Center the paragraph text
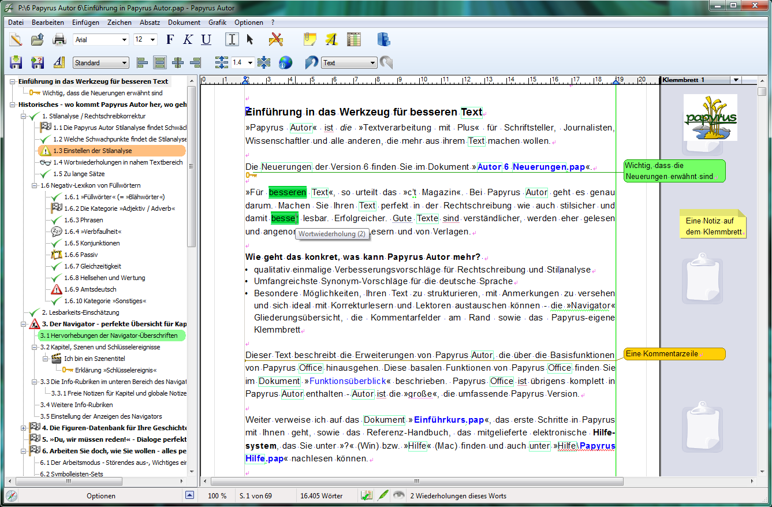 click(177, 62)
